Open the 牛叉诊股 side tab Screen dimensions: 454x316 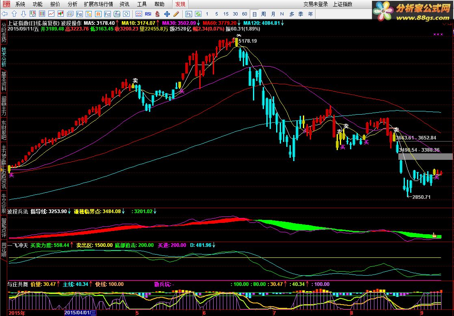[x=4, y=203]
